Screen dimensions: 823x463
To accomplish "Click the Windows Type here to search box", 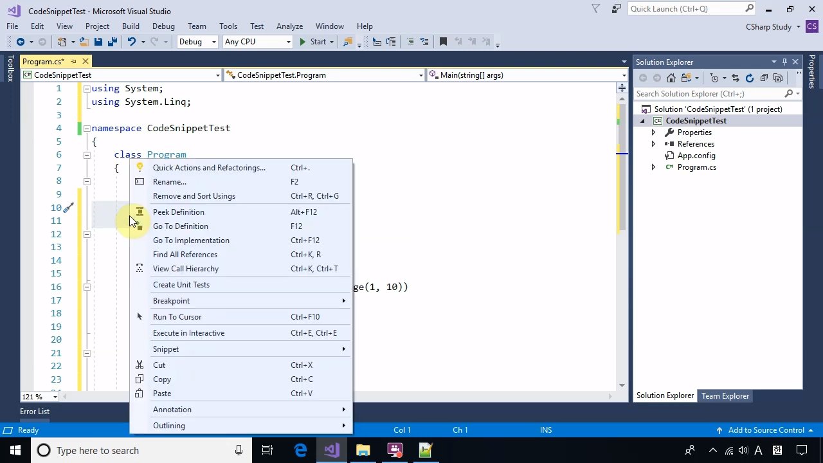I will tap(141, 450).
